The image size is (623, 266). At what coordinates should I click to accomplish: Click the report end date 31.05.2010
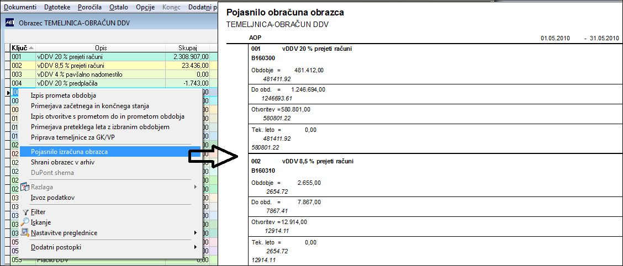point(604,38)
